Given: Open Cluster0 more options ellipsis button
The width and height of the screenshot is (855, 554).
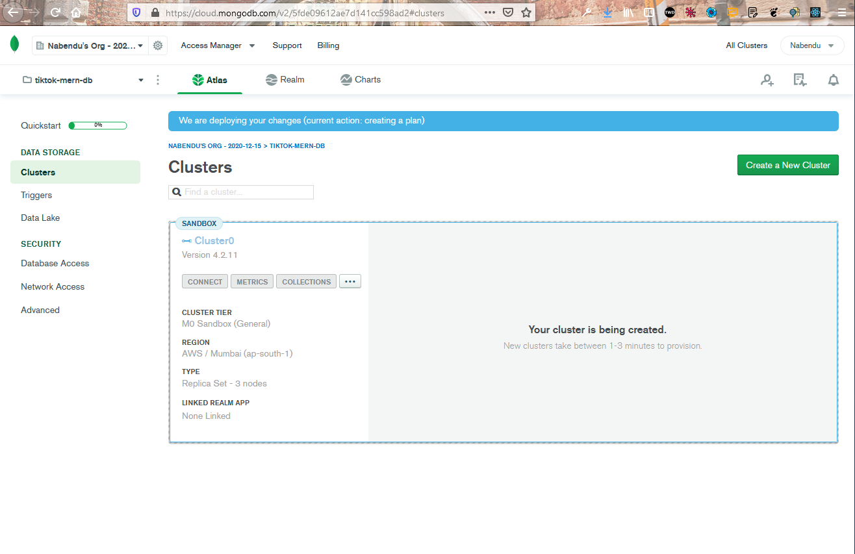Looking at the screenshot, I should [x=350, y=281].
